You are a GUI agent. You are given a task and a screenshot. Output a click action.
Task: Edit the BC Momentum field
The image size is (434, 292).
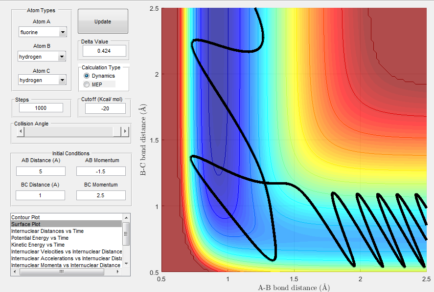(101, 195)
